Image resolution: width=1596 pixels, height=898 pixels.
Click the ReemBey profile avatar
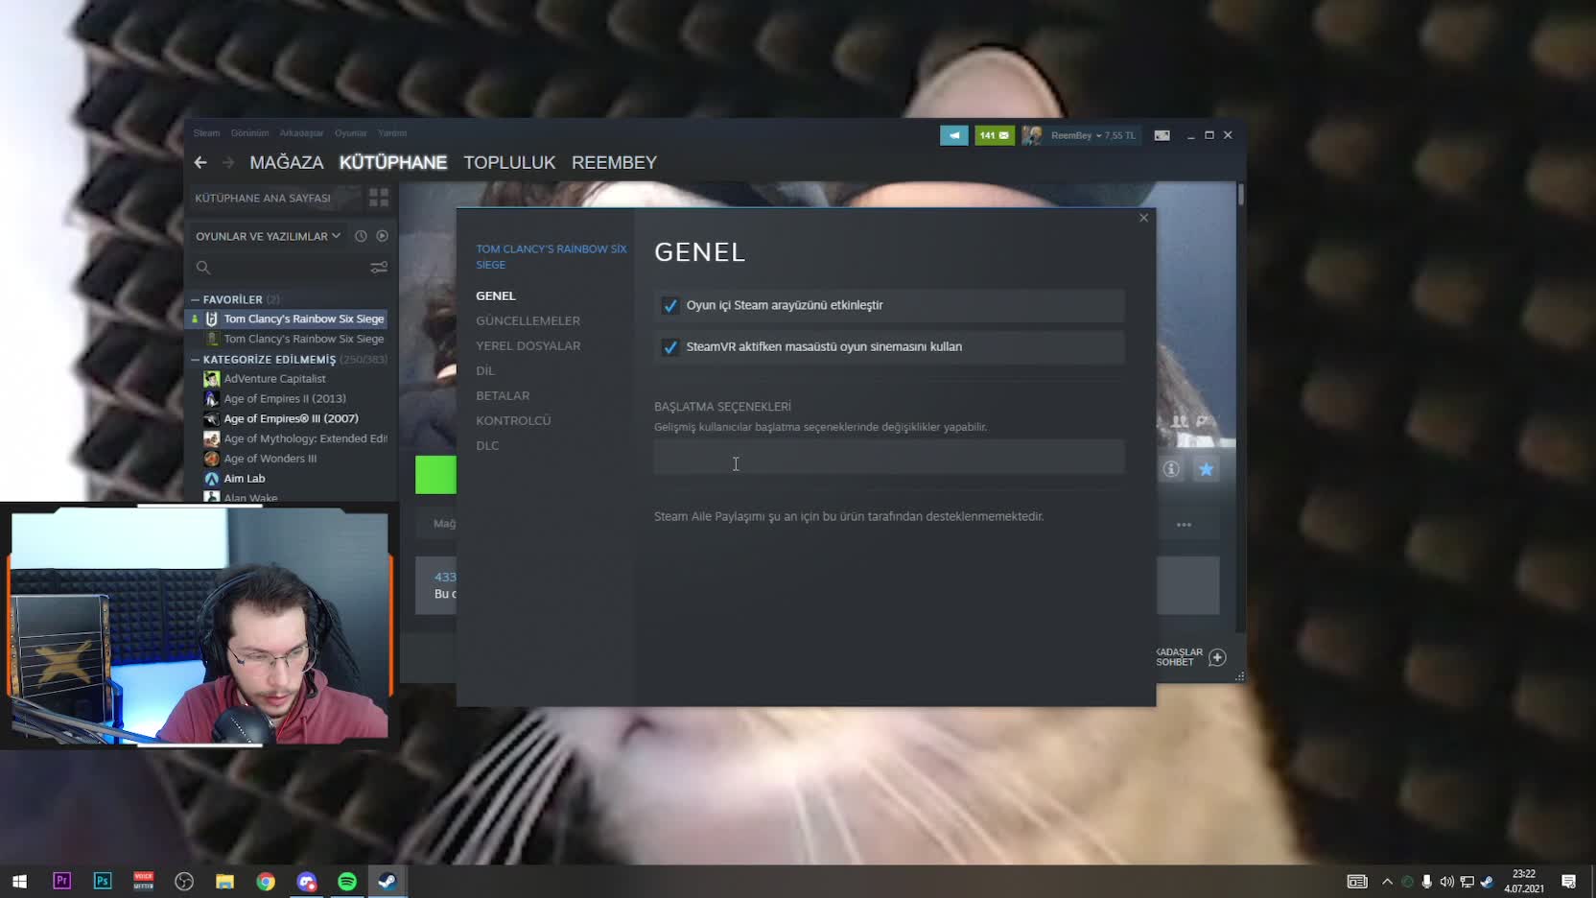click(x=1032, y=135)
